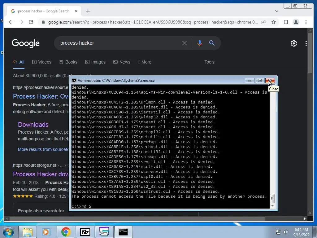Viewport: 317px width, 238px height.
Task: Switch to the Images tab
Action: click(95, 62)
